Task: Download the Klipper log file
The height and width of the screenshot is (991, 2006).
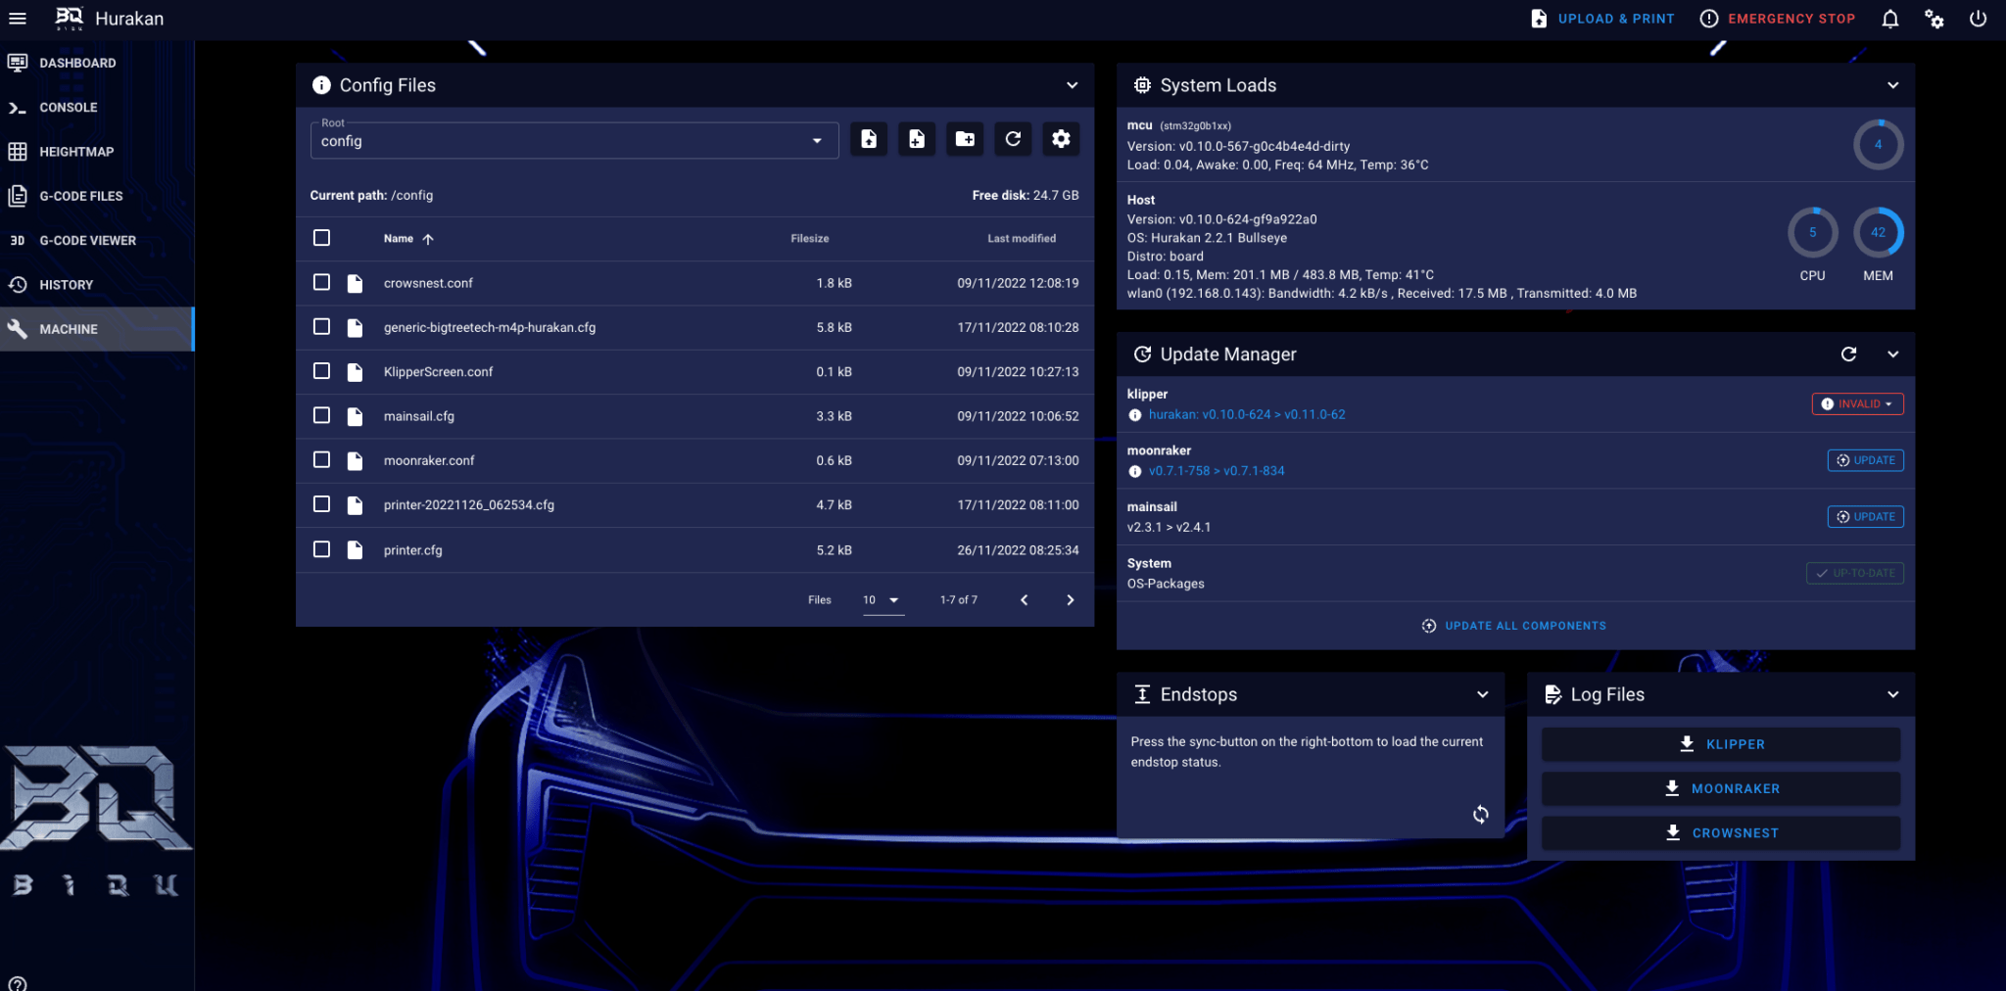Action: (1721, 744)
